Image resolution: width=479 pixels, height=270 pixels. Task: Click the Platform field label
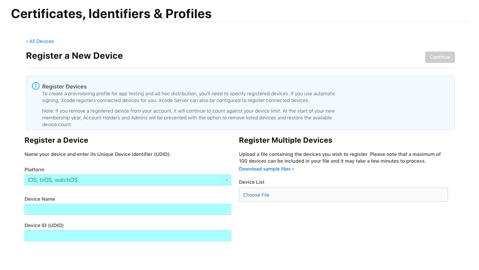[x=34, y=170]
